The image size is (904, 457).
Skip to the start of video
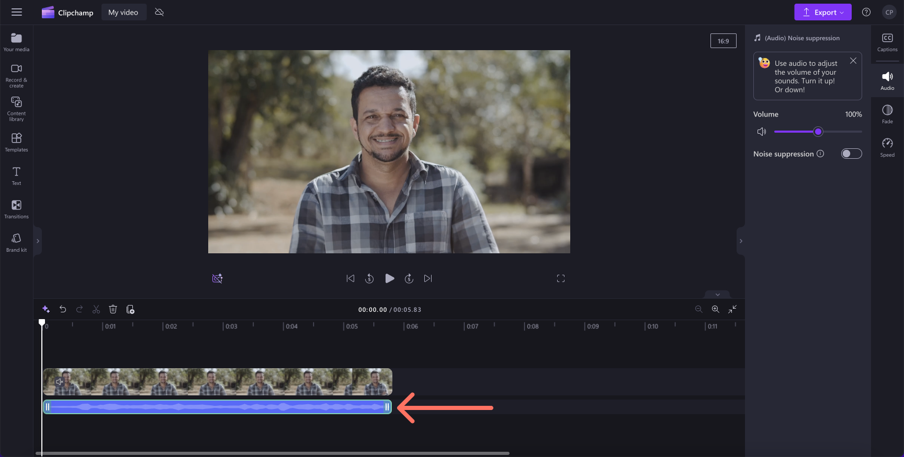(x=351, y=278)
